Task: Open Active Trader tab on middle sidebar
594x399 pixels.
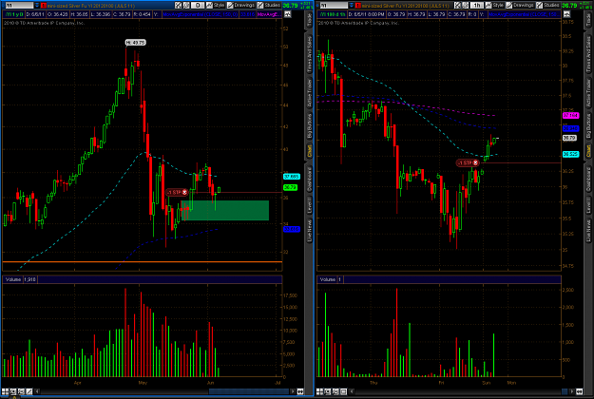Action: coord(309,93)
